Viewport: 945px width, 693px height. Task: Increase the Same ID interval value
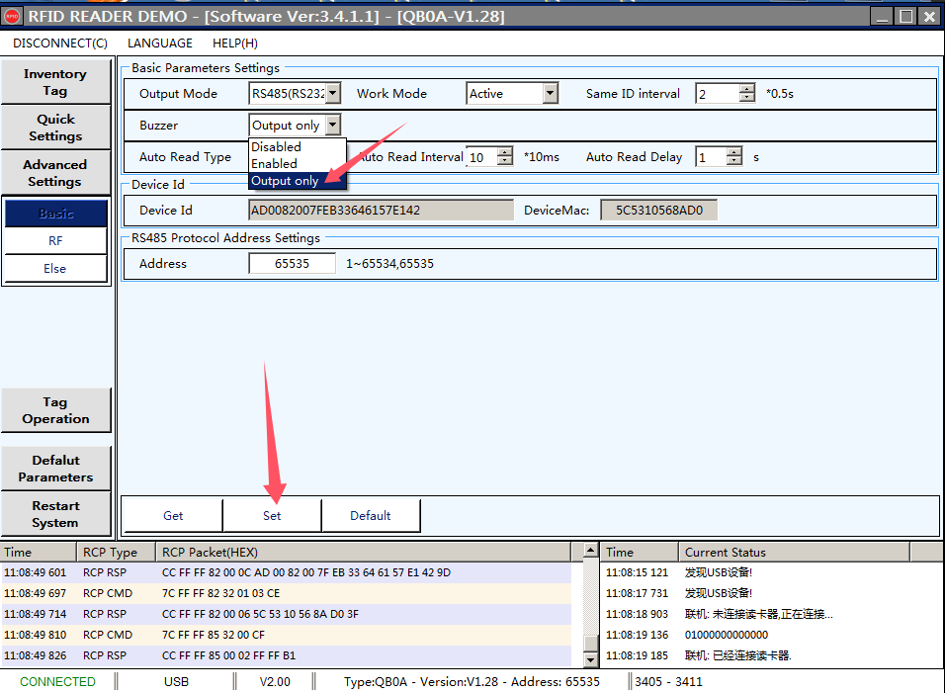(747, 89)
